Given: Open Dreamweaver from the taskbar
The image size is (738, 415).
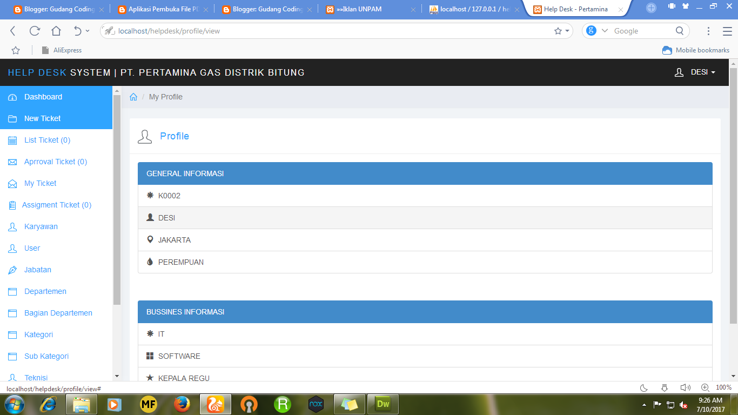Looking at the screenshot, I should click(x=383, y=404).
